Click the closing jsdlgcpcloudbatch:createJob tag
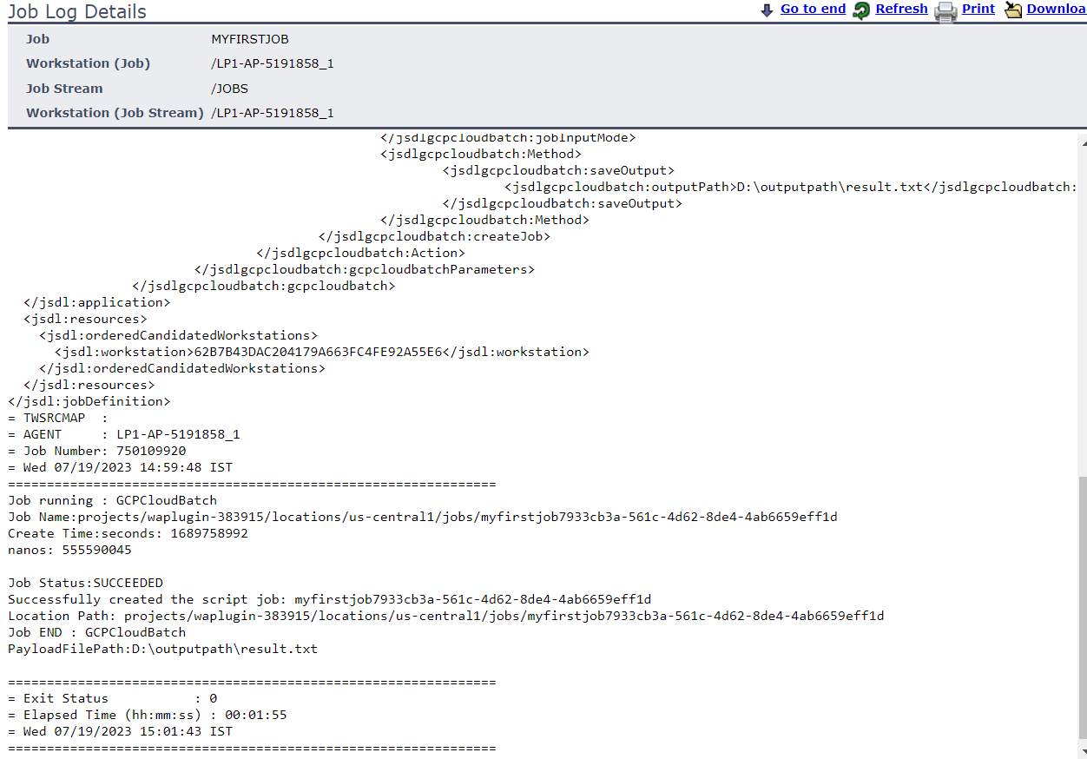1087x759 pixels. tap(434, 236)
